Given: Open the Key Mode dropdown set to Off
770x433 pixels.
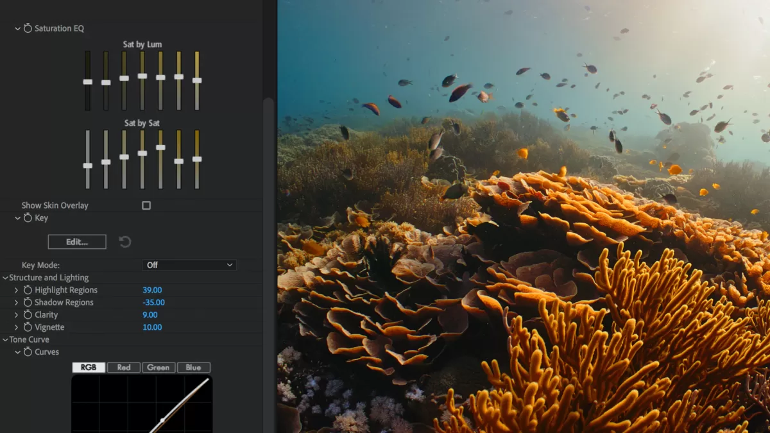Looking at the screenshot, I should 189,265.
